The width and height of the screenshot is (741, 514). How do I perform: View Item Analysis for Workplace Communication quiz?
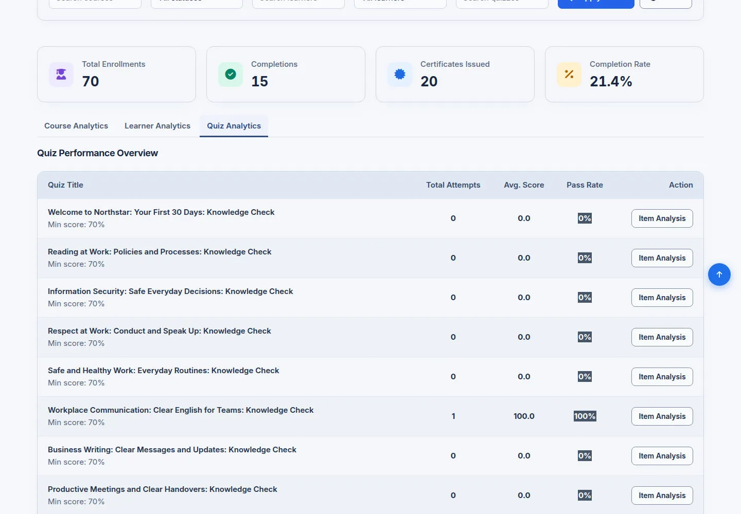coord(662,416)
